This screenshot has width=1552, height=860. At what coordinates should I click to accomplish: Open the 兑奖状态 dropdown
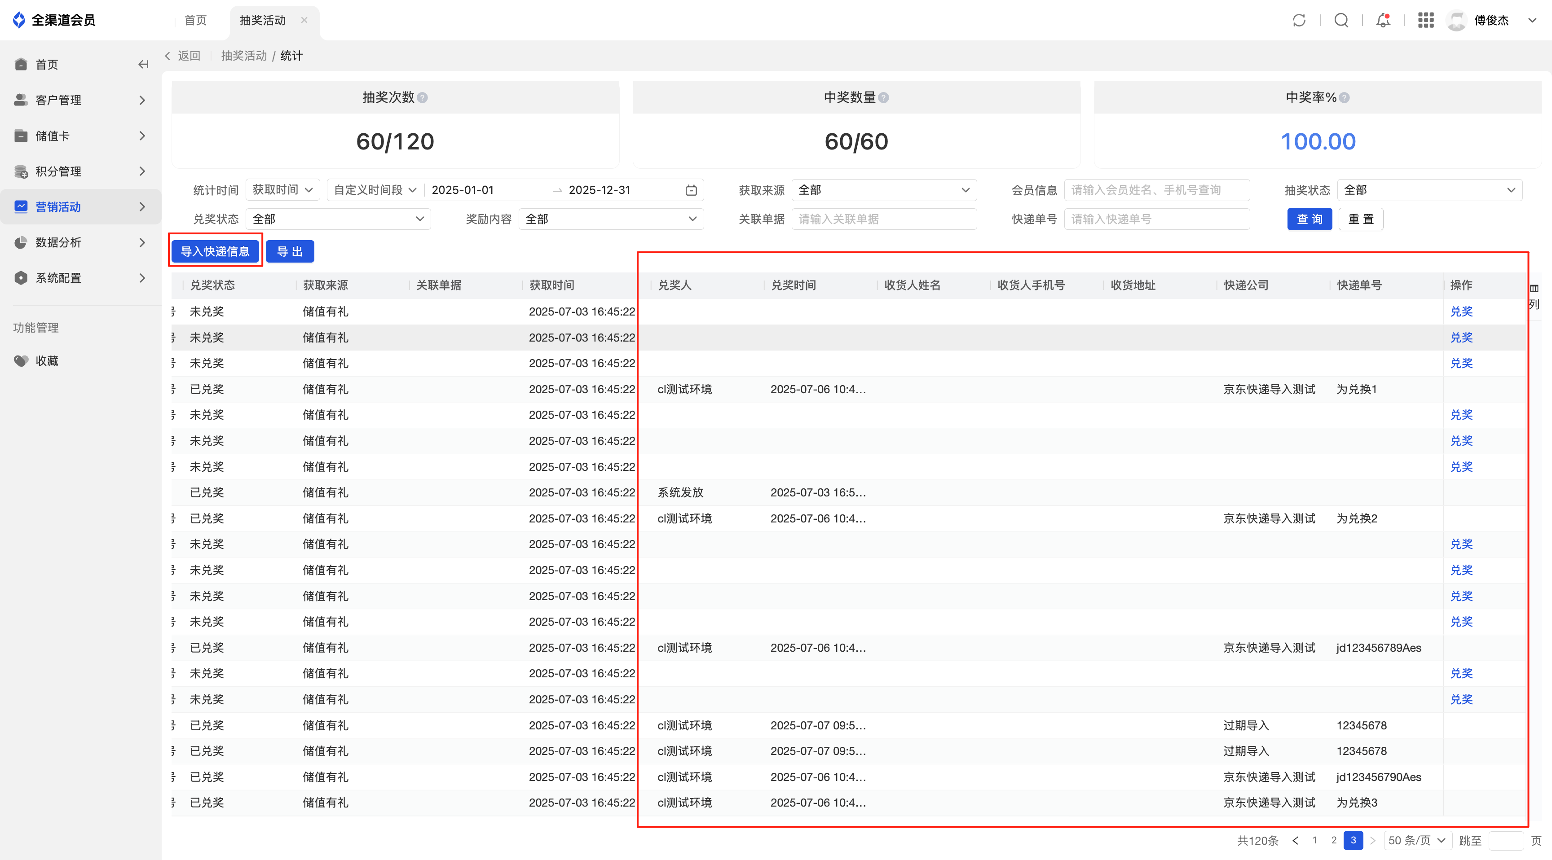pyautogui.click(x=338, y=219)
